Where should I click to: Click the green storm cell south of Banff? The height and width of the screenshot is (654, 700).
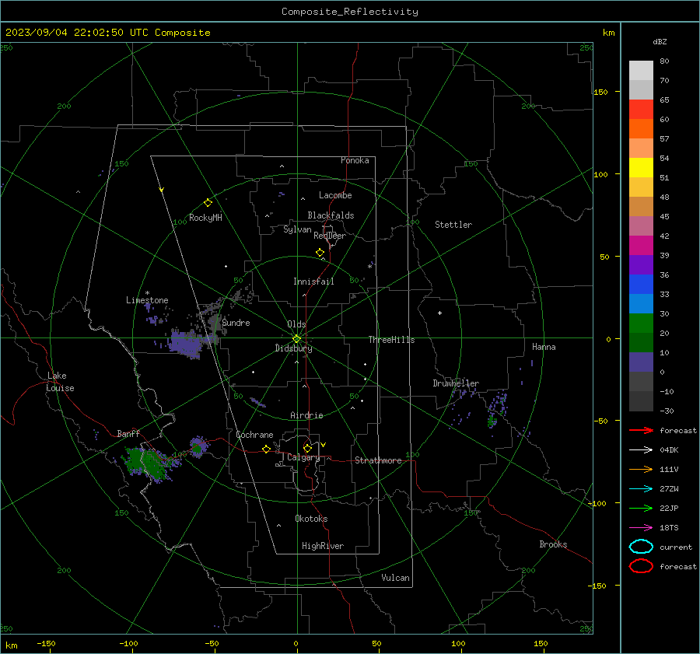pos(145,463)
